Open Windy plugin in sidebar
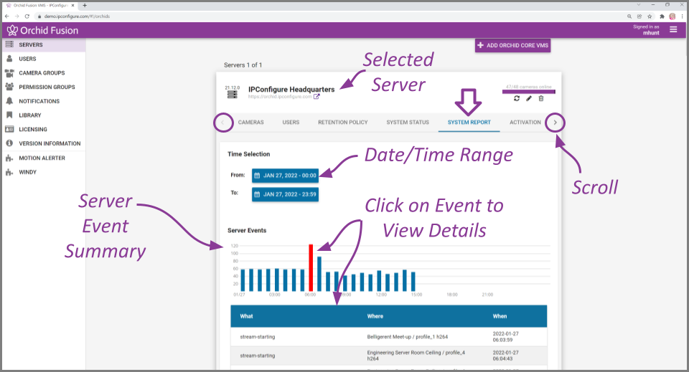The width and height of the screenshot is (689, 372). [x=44, y=172]
